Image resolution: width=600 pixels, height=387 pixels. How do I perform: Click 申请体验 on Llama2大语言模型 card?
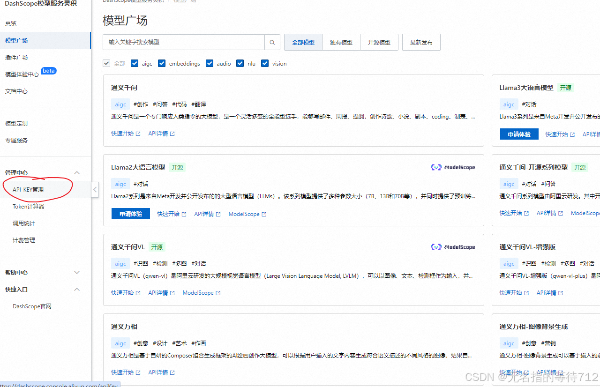pos(130,214)
